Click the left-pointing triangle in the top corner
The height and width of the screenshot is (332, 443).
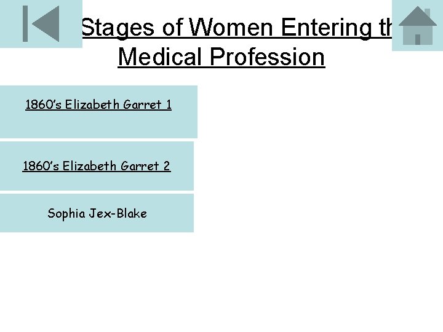pos(46,24)
